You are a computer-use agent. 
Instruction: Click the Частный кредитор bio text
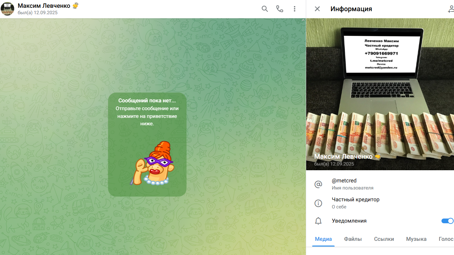[356, 200]
